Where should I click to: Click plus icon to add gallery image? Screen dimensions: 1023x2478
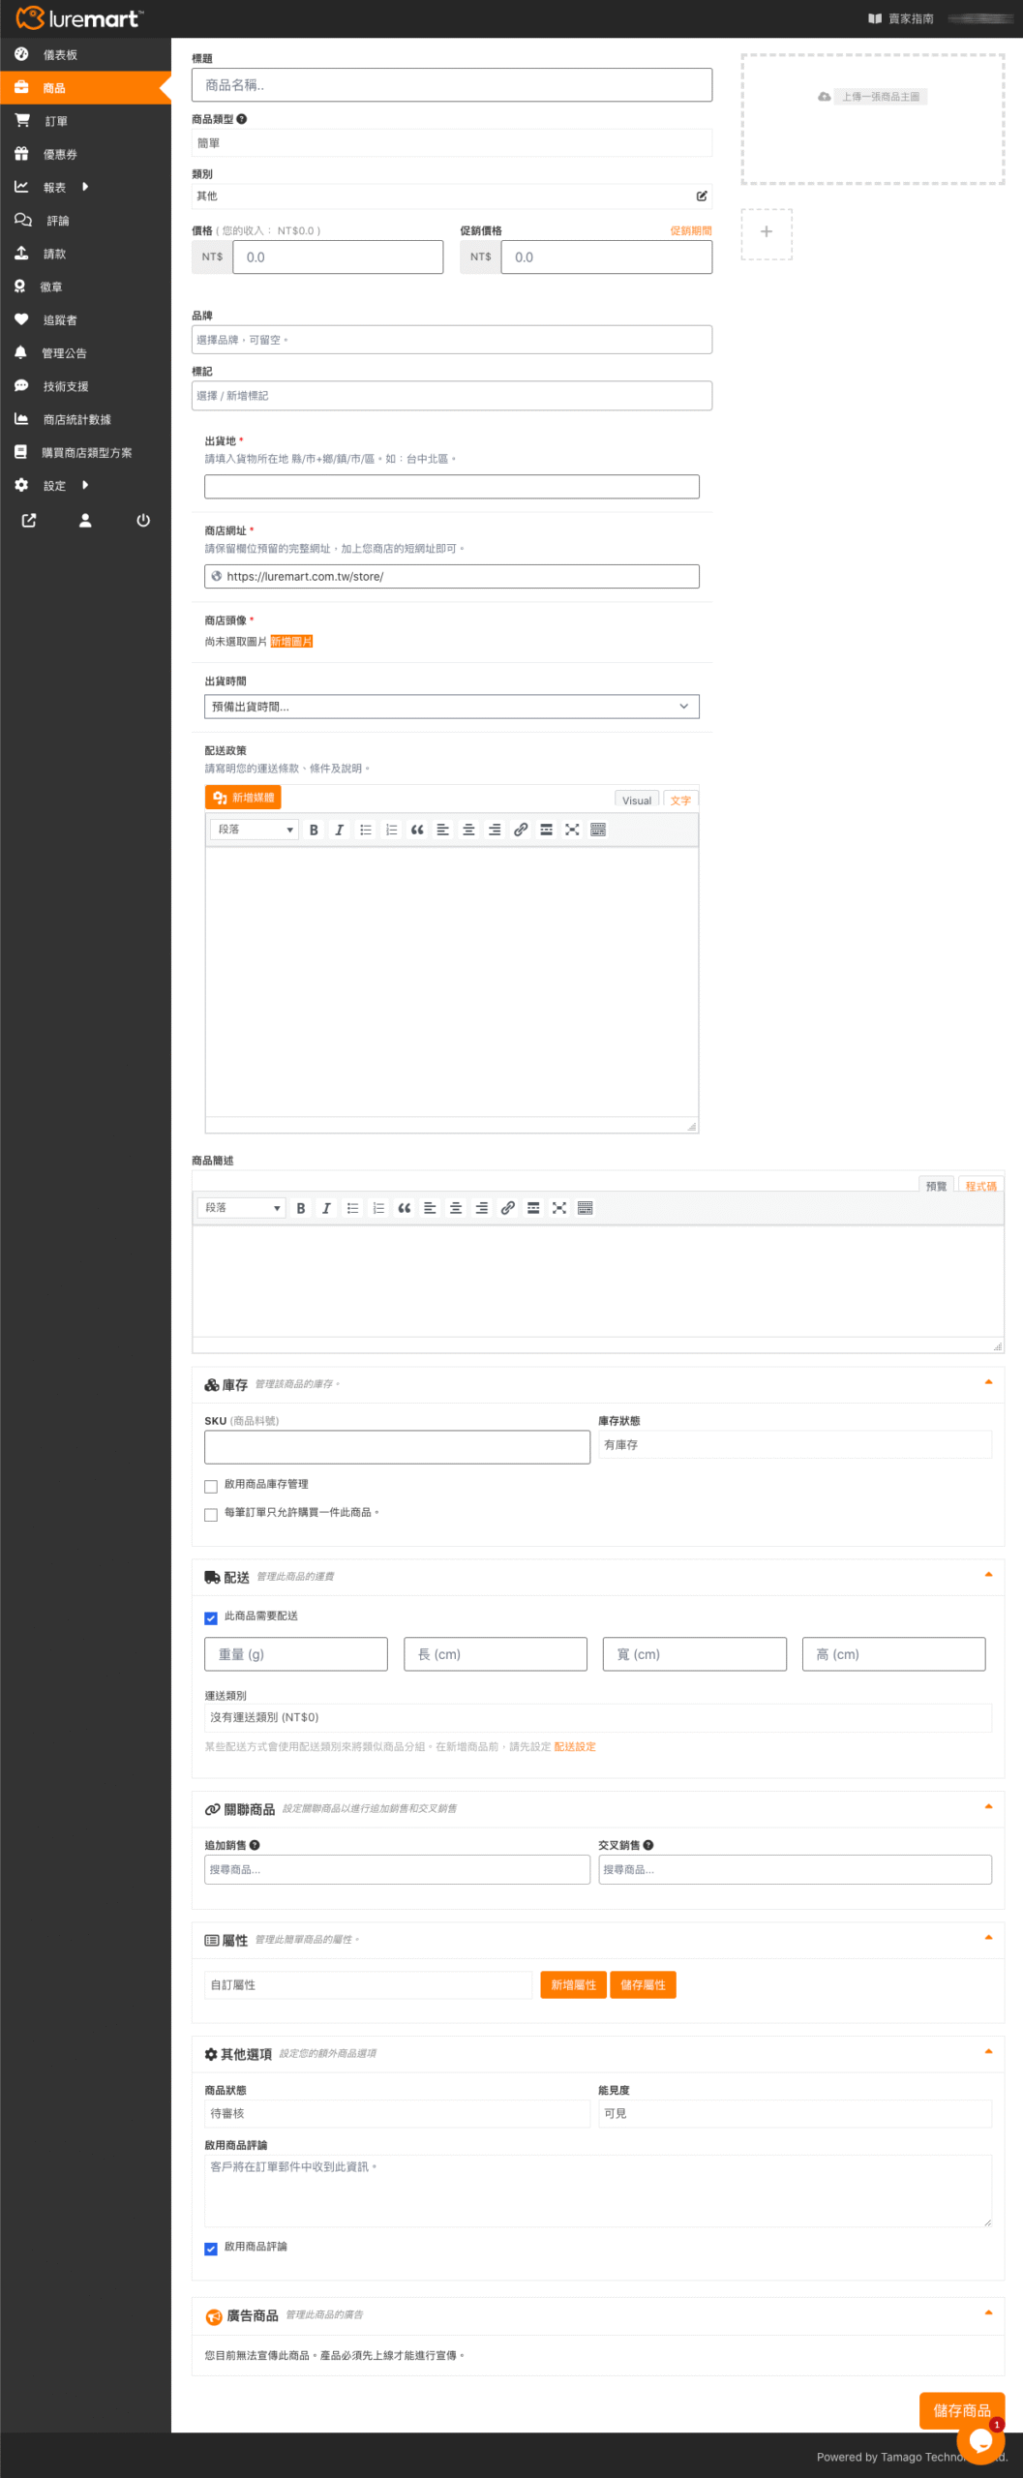tap(767, 233)
